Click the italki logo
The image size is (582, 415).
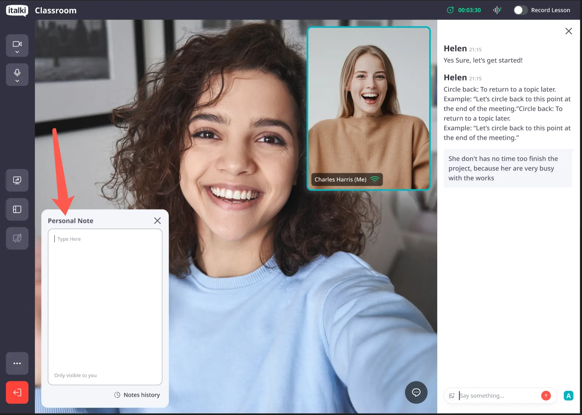[17, 10]
